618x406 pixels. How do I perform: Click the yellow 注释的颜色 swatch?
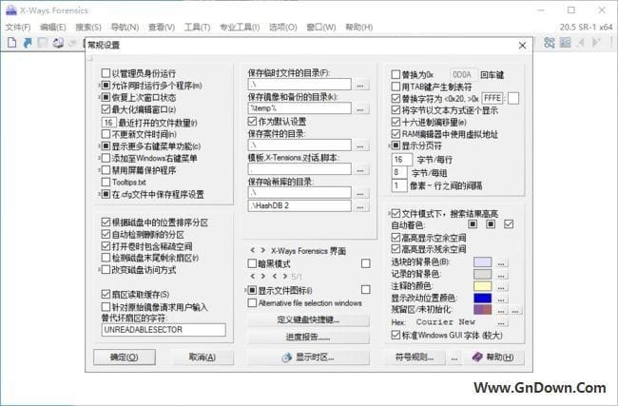tap(482, 286)
